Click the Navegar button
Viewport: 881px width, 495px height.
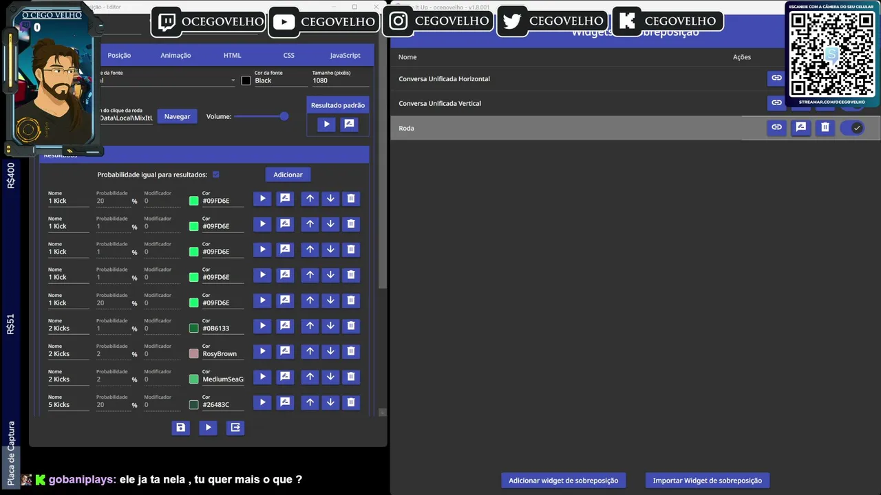pyautogui.click(x=177, y=116)
